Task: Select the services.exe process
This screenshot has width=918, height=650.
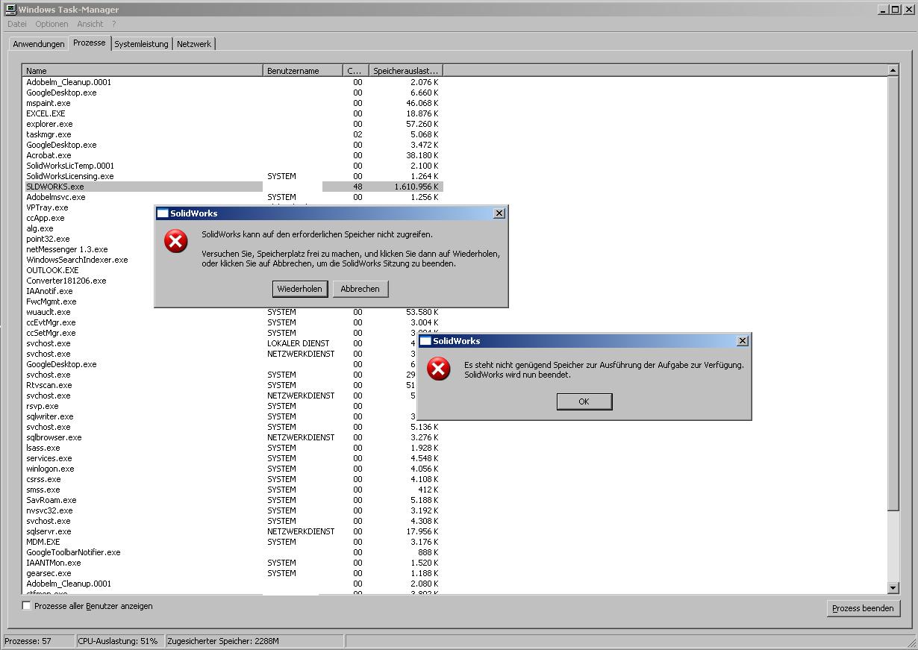Action: [x=49, y=458]
